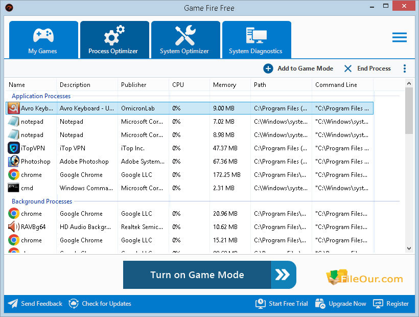
Task: Open the My Games tab
Action: click(x=43, y=40)
